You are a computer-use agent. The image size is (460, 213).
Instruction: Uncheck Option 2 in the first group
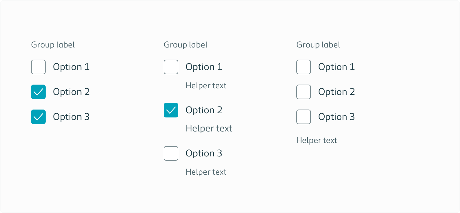(x=38, y=92)
